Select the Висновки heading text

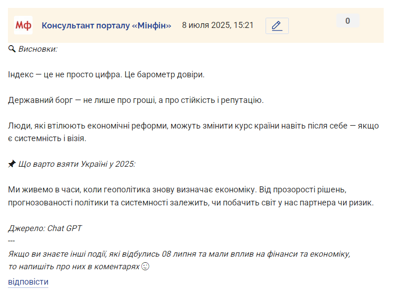click(x=38, y=49)
